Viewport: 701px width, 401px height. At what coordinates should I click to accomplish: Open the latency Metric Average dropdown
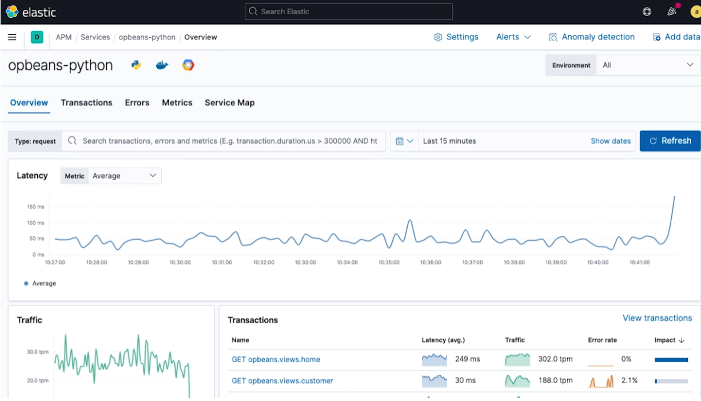(124, 176)
